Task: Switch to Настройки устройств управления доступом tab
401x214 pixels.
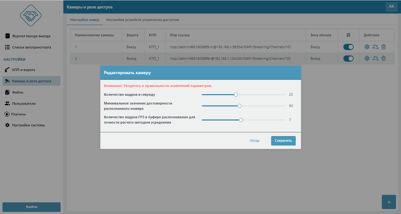Action: point(142,20)
